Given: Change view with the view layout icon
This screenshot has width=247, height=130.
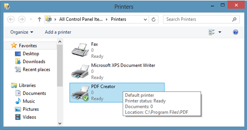Looking at the screenshot, I should tap(211, 32).
